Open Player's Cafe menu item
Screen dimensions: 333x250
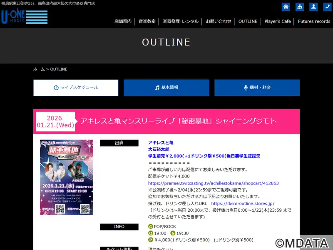pos(278,21)
